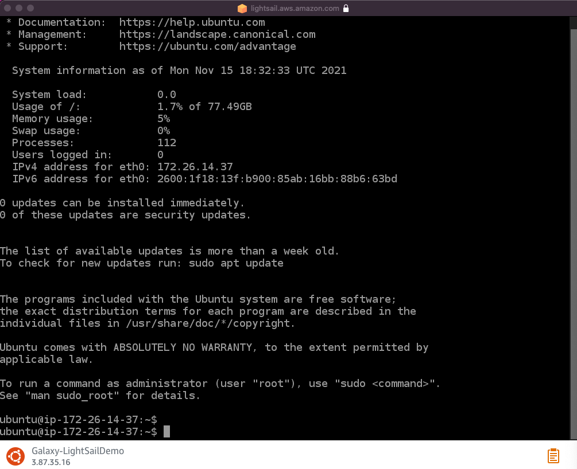The height and width of the screenshot is (469, 577).
Task: Click the 'Swap usage:' label
Action: click(46, 131)
